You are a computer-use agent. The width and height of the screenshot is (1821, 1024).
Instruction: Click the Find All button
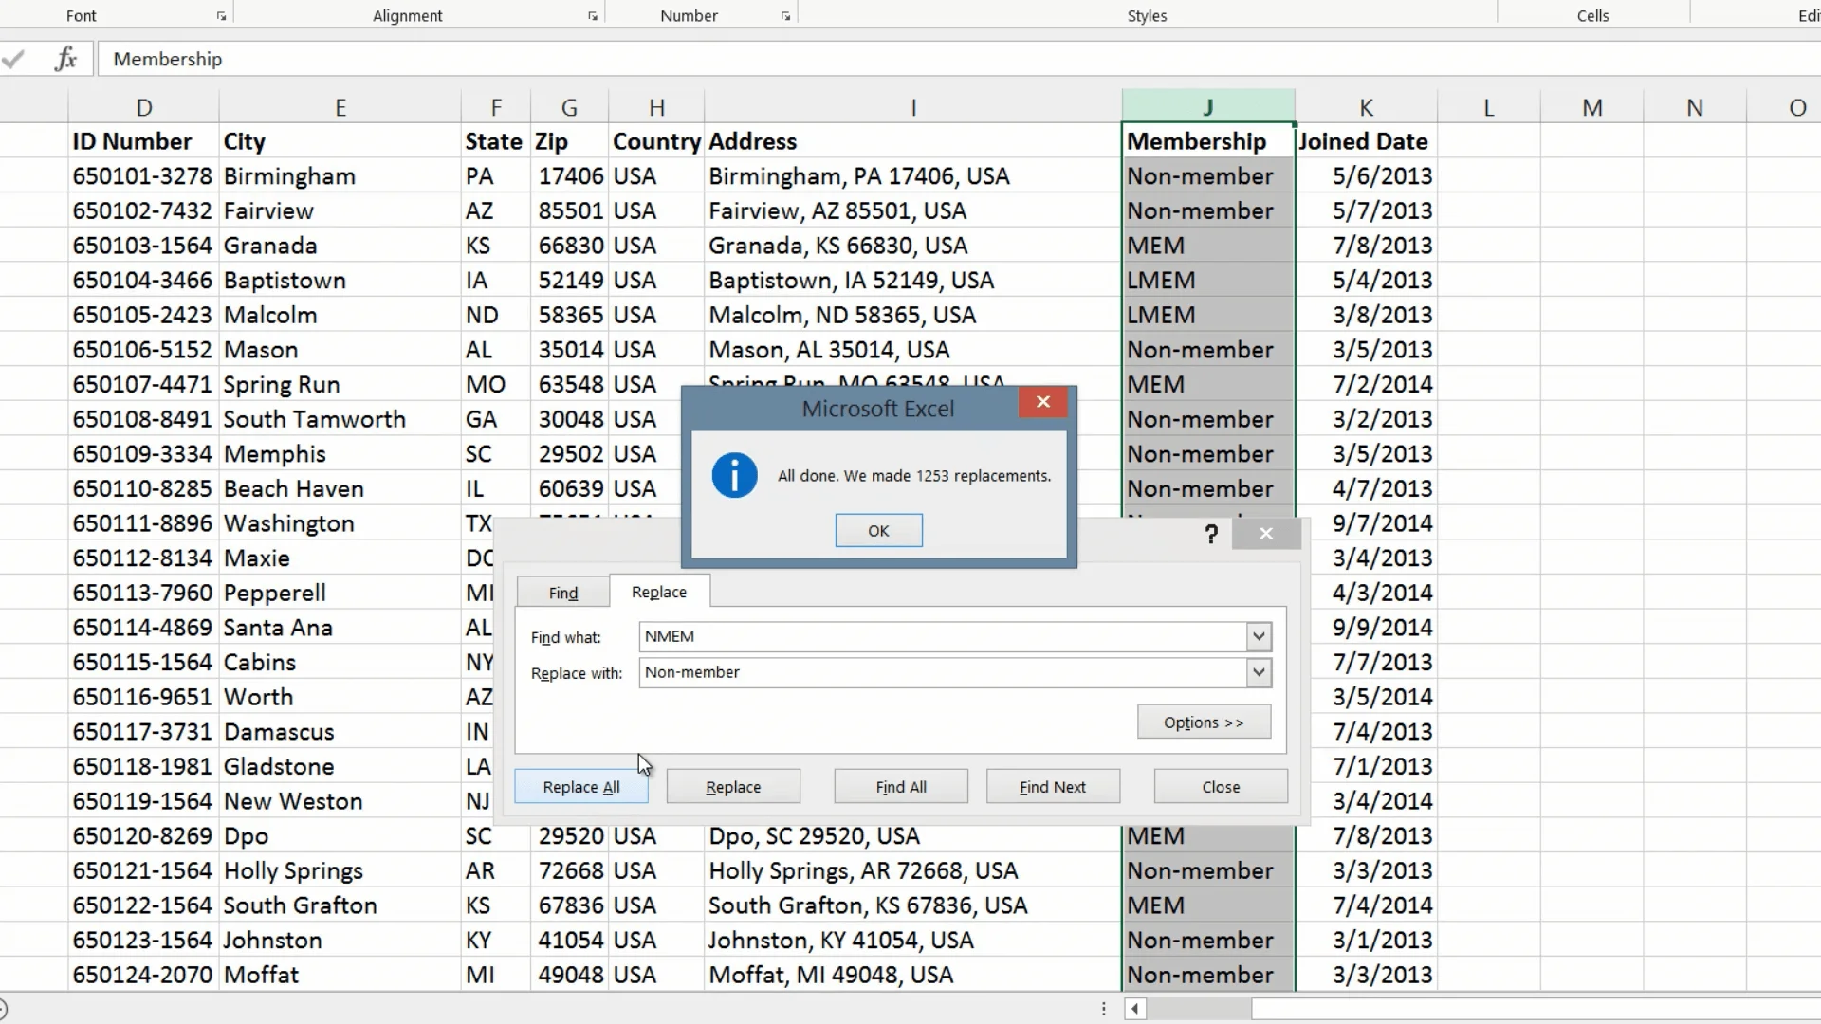pyautogui.click(x=901, y=787)
